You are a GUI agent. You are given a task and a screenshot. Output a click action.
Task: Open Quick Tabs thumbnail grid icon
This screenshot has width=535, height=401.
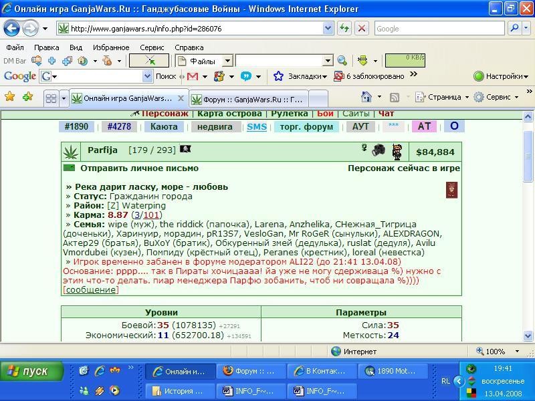click(51, 98)
